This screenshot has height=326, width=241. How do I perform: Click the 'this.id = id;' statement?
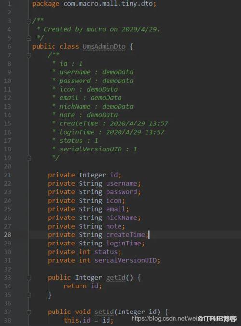point(89,320)
